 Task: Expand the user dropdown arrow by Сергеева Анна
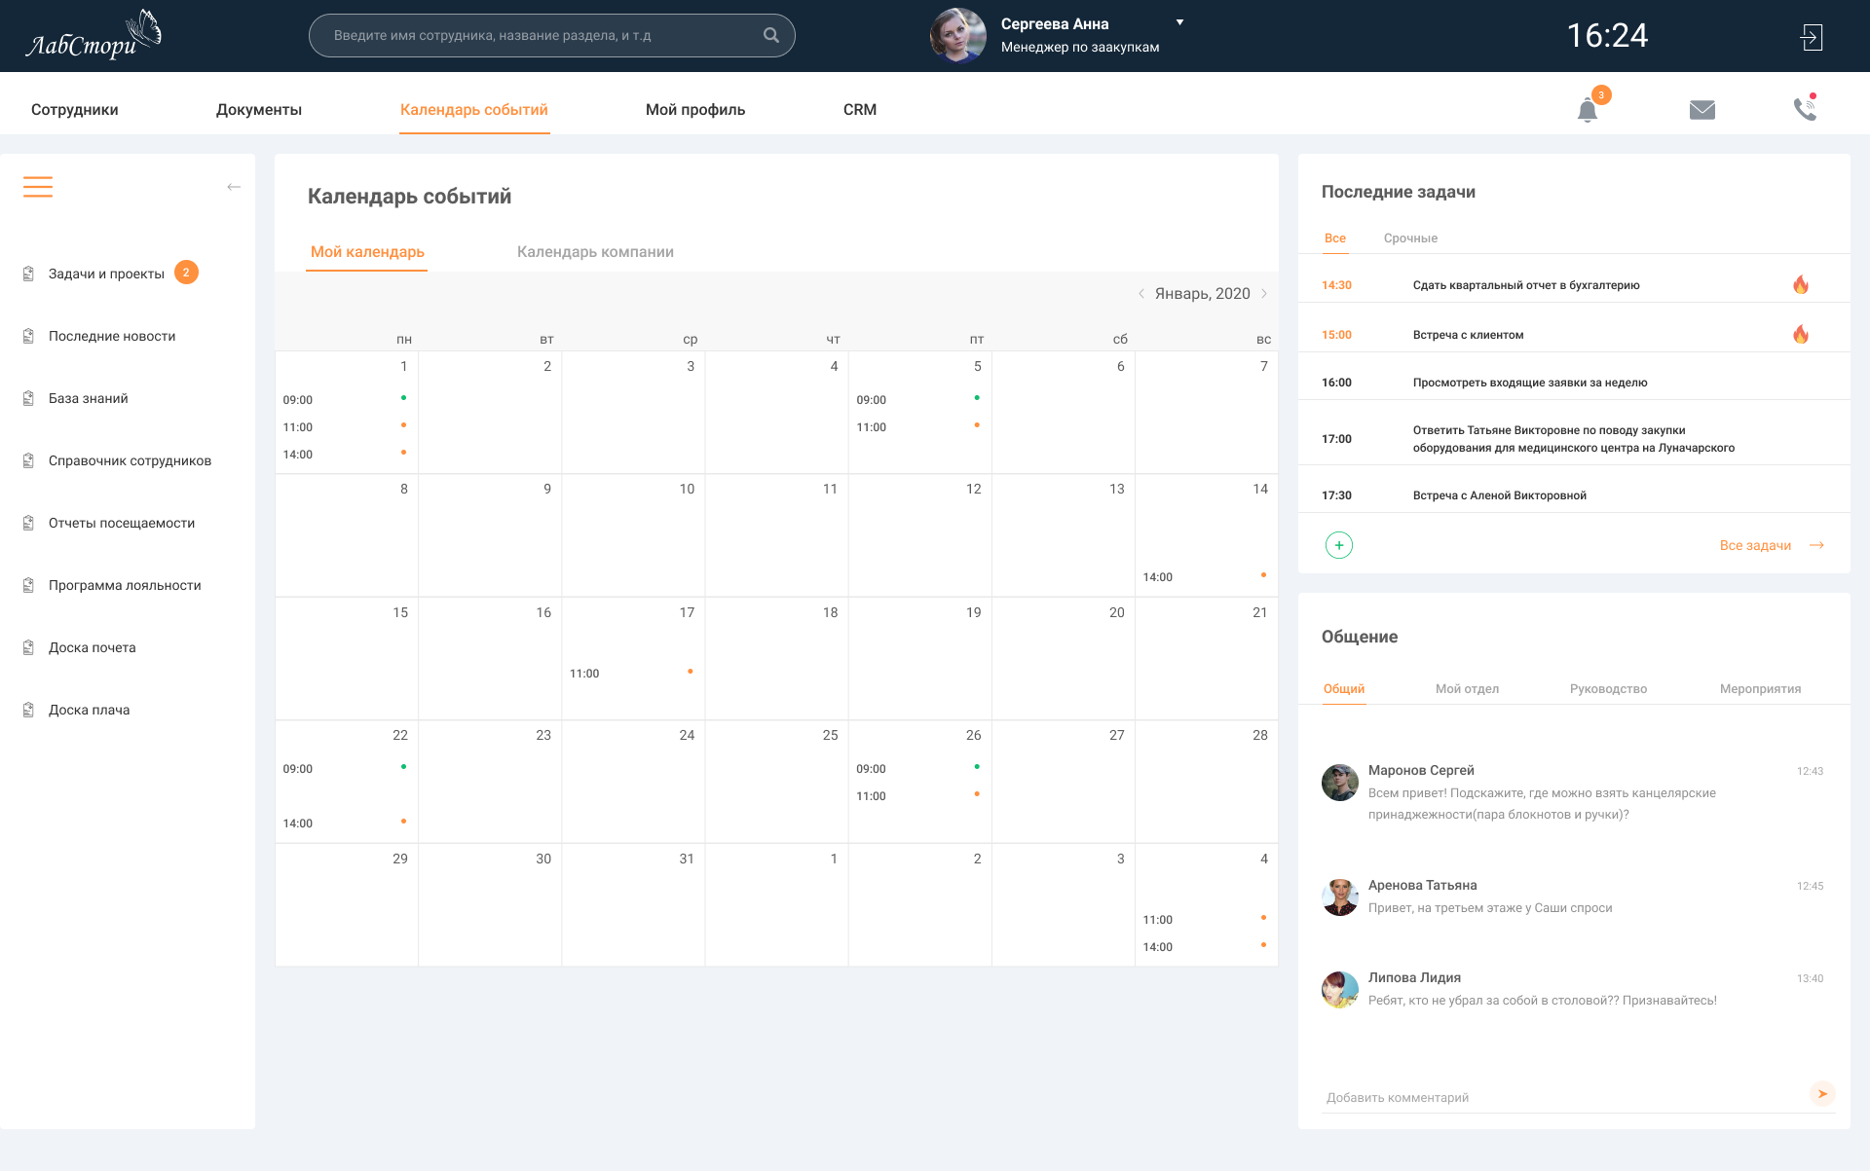(x=1179, y=22)
